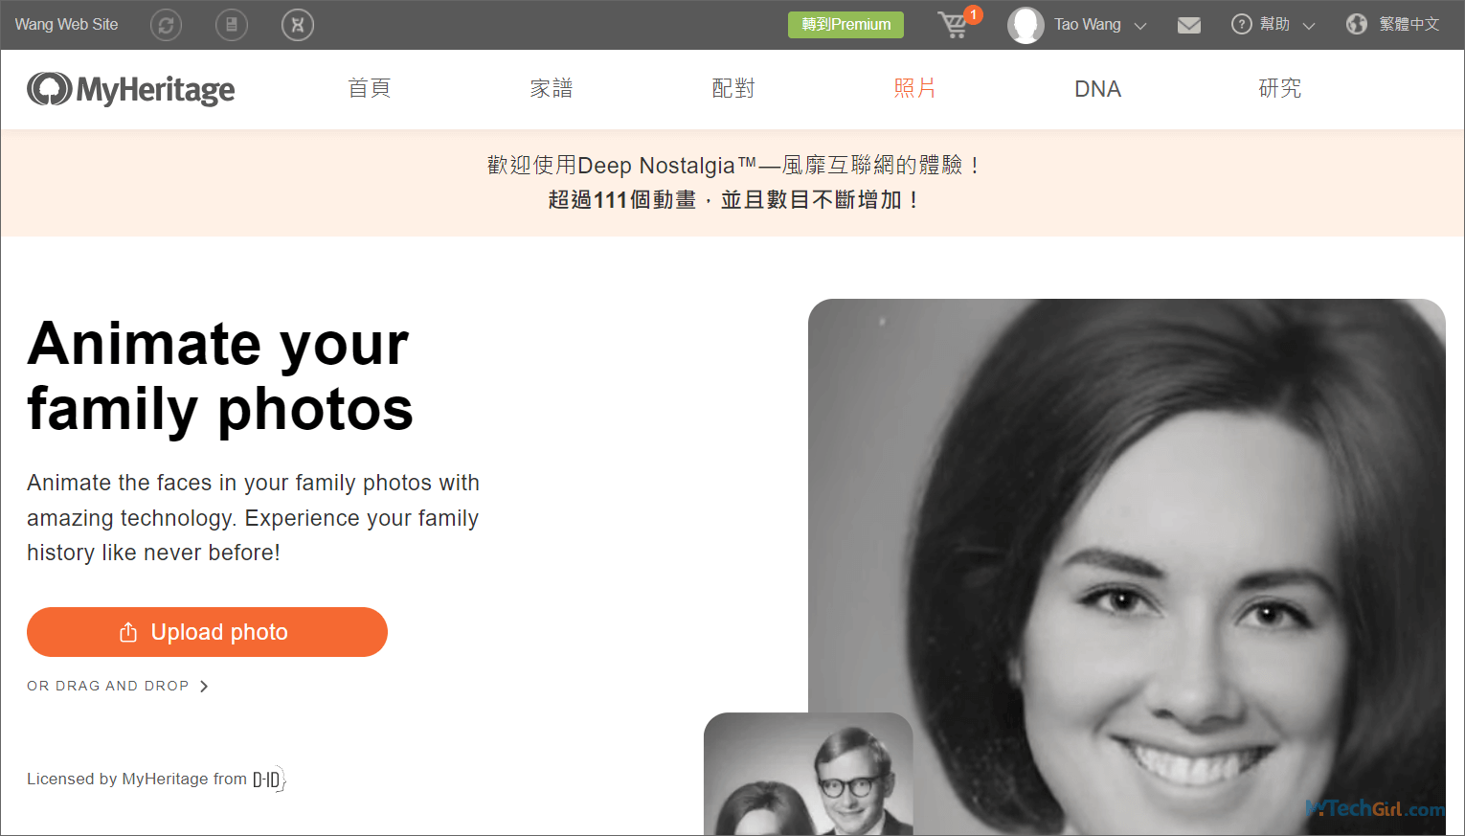Click the Upload photo button
This screenshot has height=836, width=1465.
click(x=207, y=632)
